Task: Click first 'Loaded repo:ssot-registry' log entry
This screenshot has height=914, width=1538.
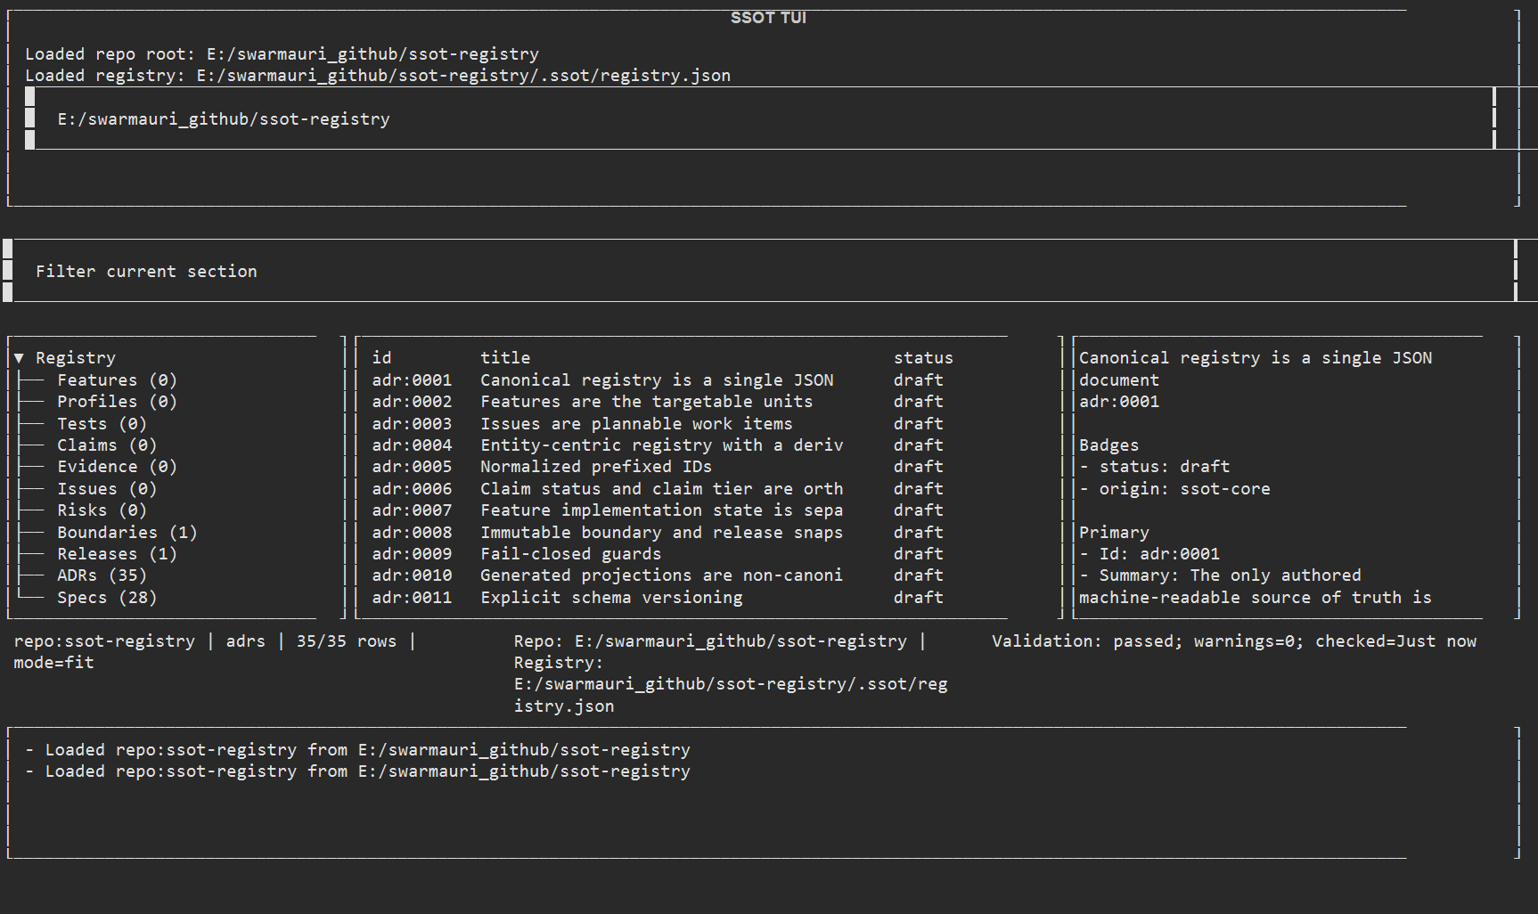Action: pyautogui.click(x=358, y=750)
